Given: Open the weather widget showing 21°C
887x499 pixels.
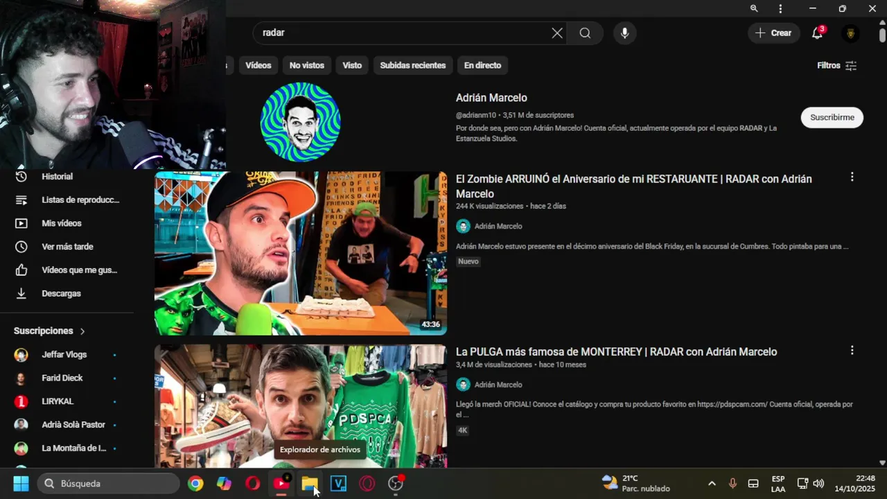Looking at the screenshot, I should [636, 484].
